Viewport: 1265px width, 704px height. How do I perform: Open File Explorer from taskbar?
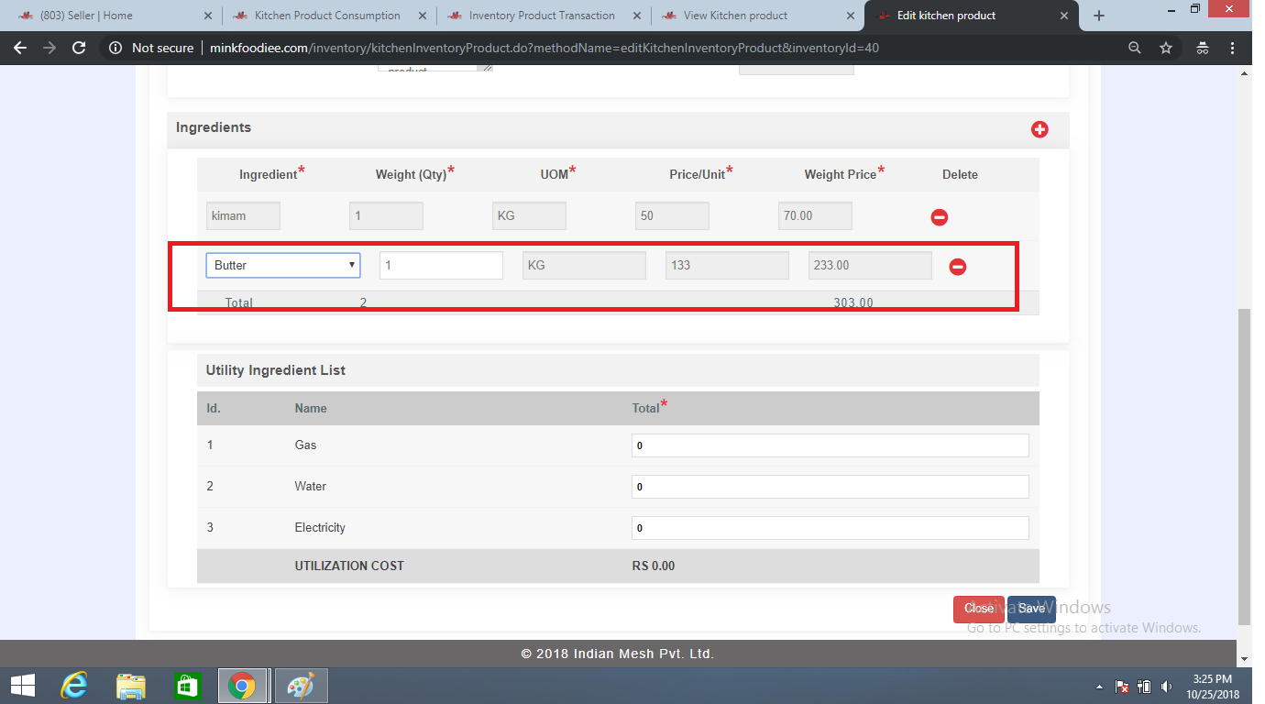(x=131, y=686)
